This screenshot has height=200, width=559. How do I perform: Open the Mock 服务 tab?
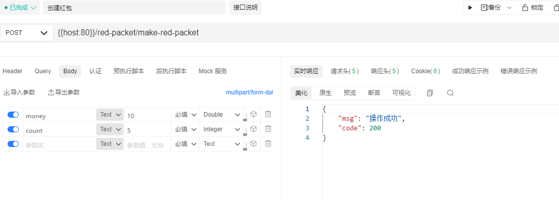[213, 71]
